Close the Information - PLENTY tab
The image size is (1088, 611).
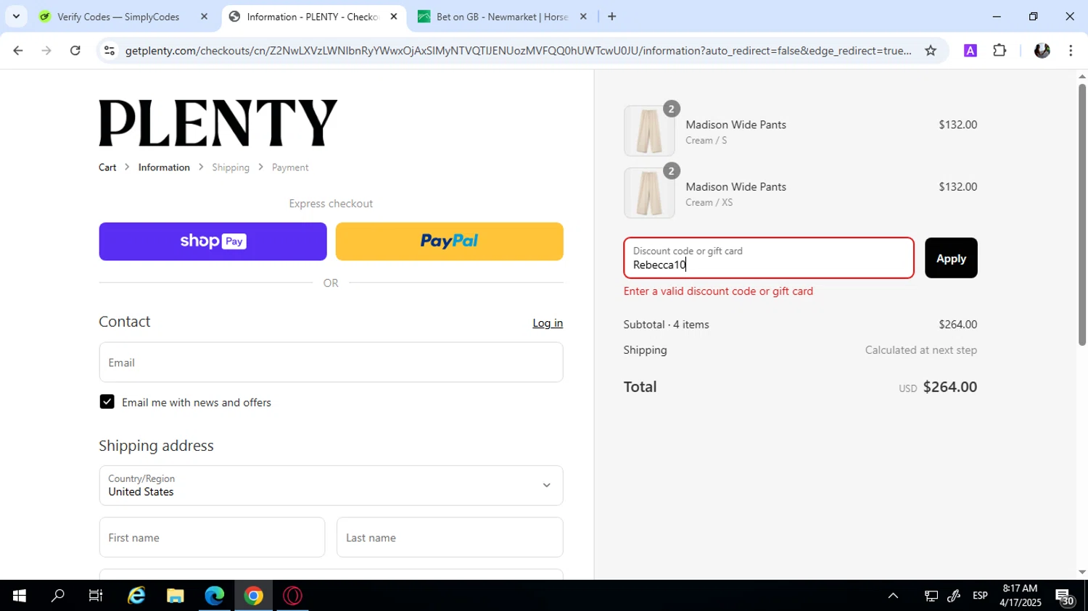tap(394, 16)
